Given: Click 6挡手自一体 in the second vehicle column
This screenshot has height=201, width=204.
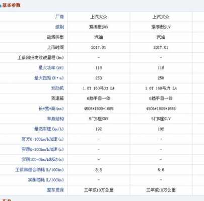Looking at the screenshot, I should click(x=161, y=98).
